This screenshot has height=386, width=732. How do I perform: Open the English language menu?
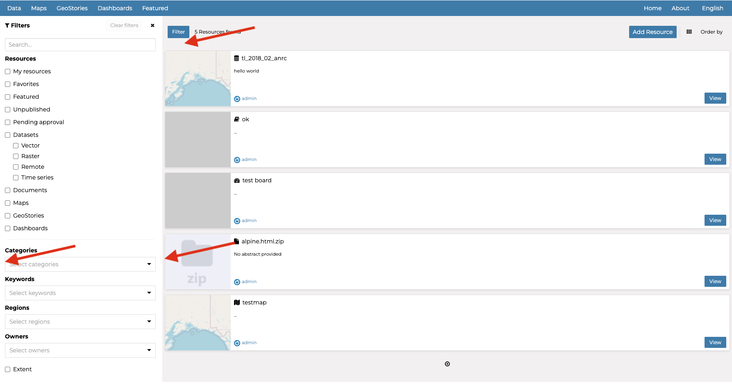tap(712, 8)
